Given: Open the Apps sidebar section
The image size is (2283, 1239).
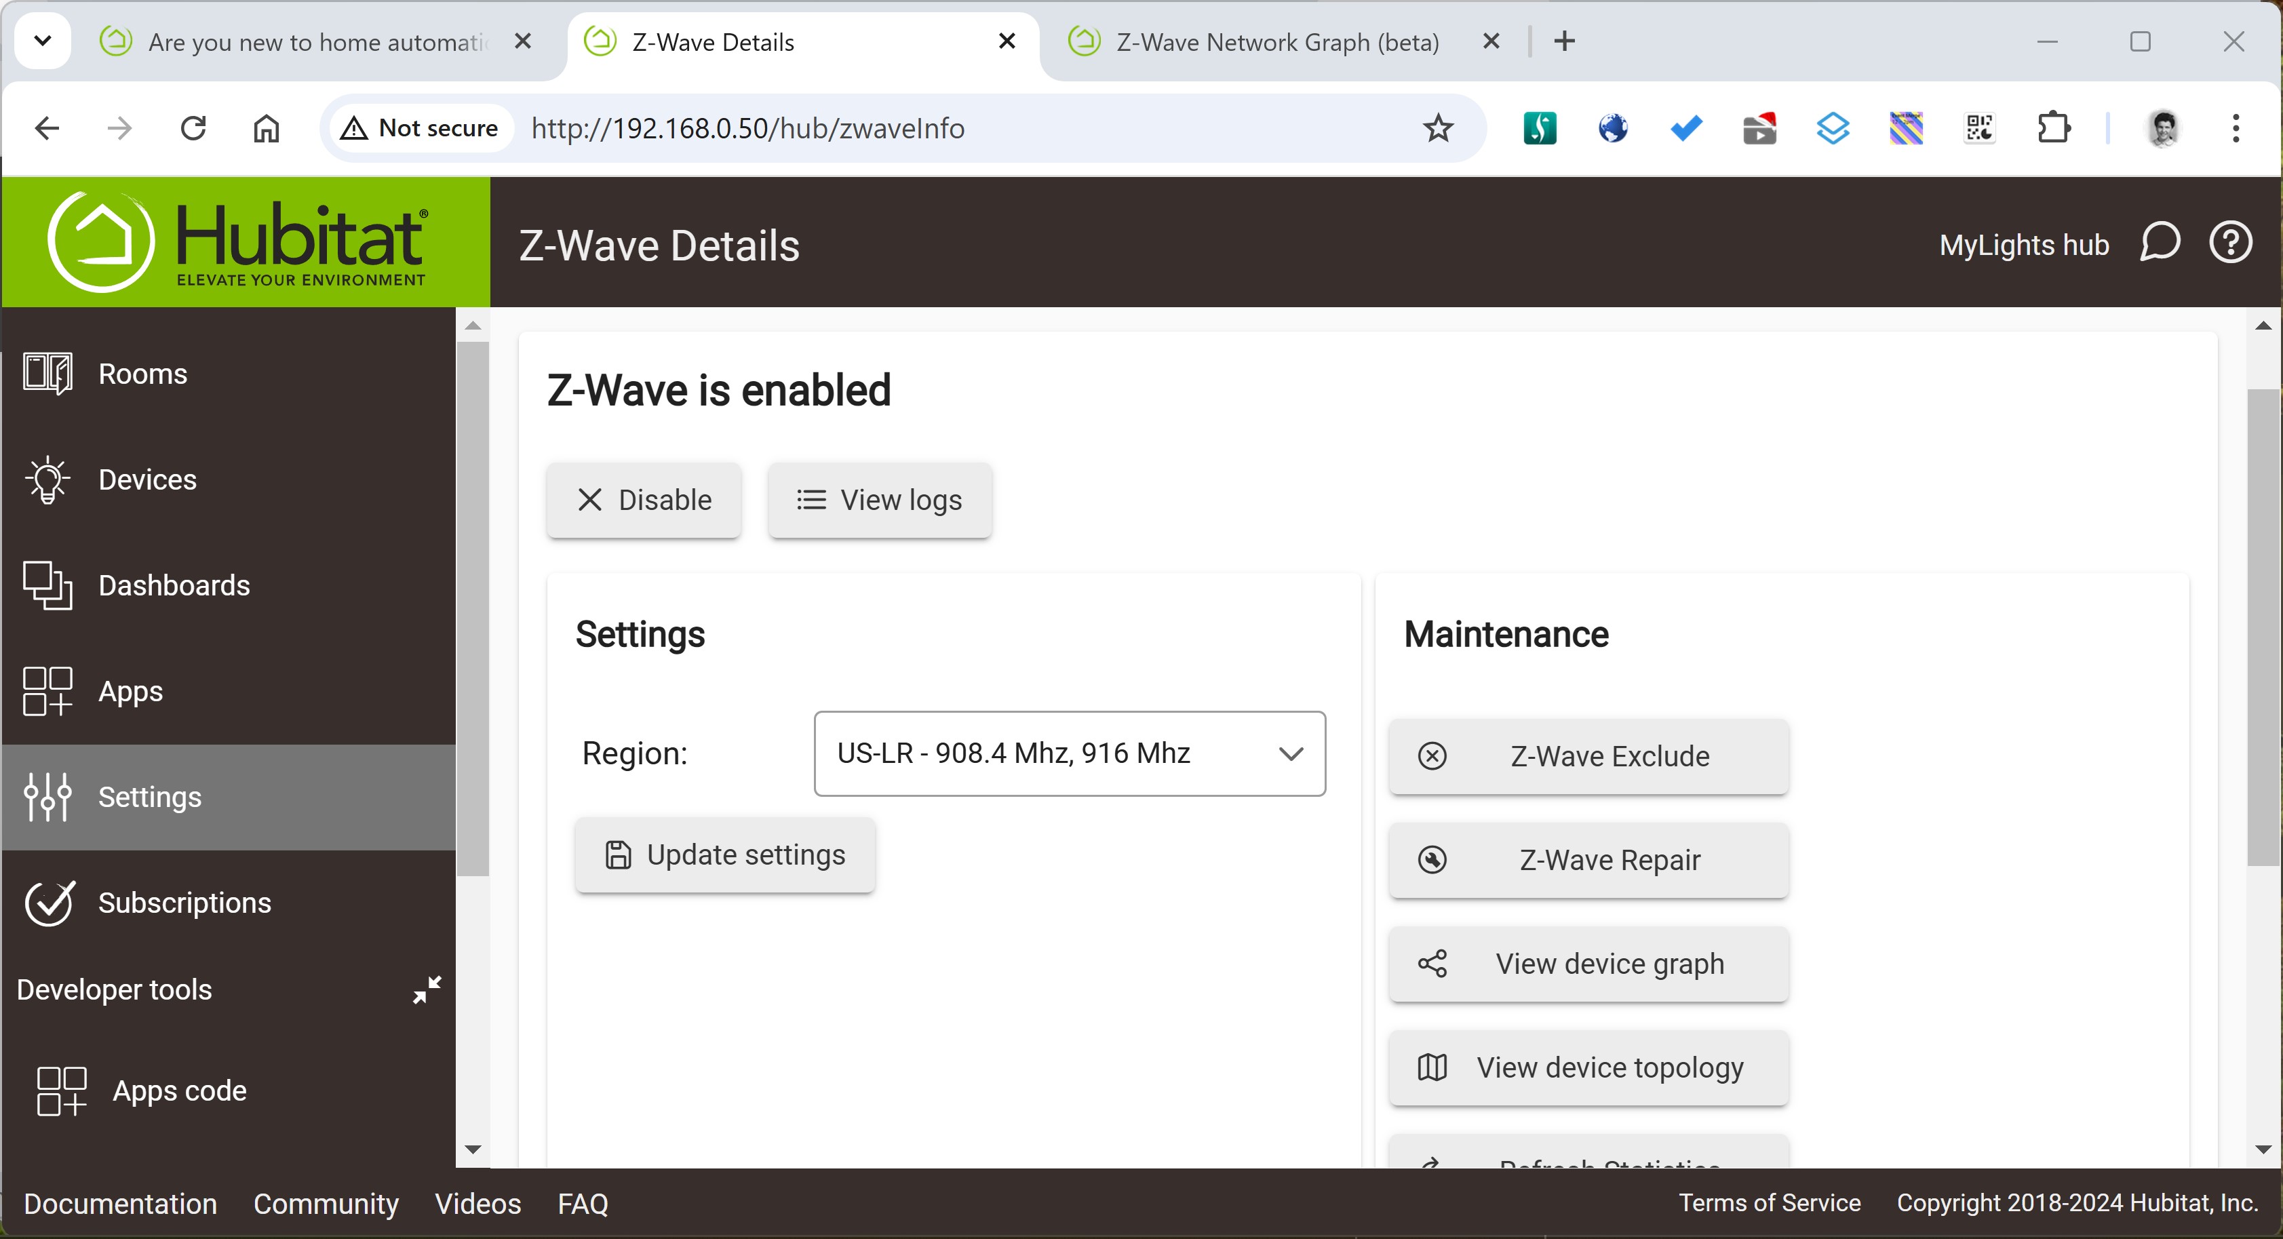Looking at the screenshot, I should coord(229,691).
